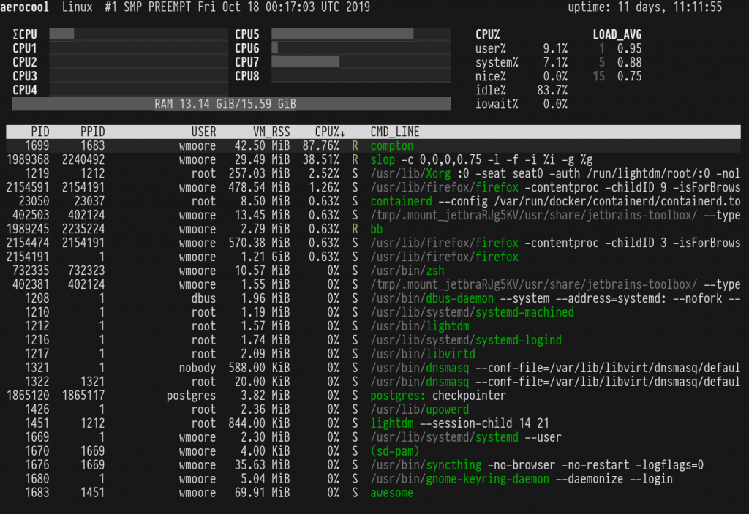Select the bb process row

click(x=373, y=229)
